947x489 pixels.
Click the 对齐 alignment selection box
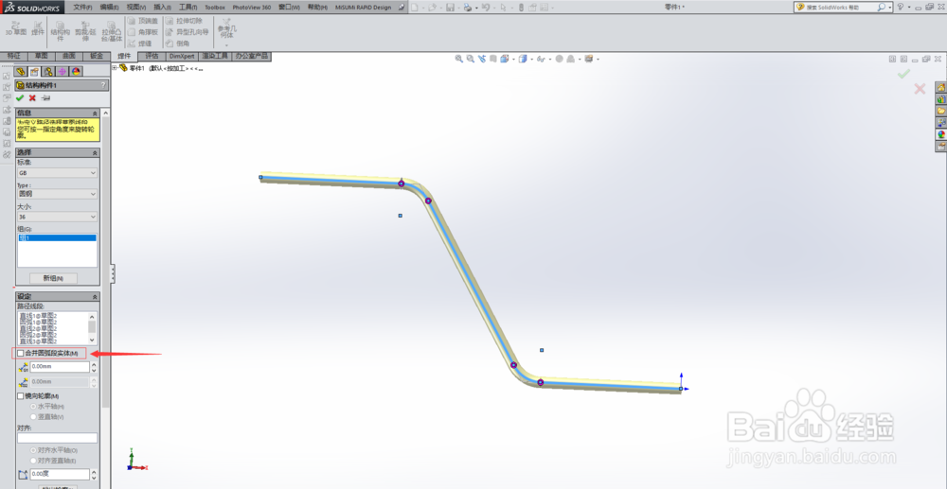(58, 438)
